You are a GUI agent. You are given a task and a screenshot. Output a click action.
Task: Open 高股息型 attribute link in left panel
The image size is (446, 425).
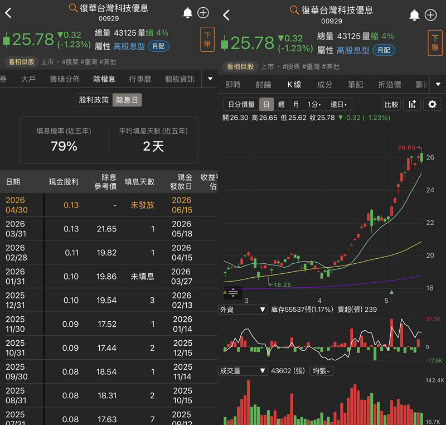[129, 46]
